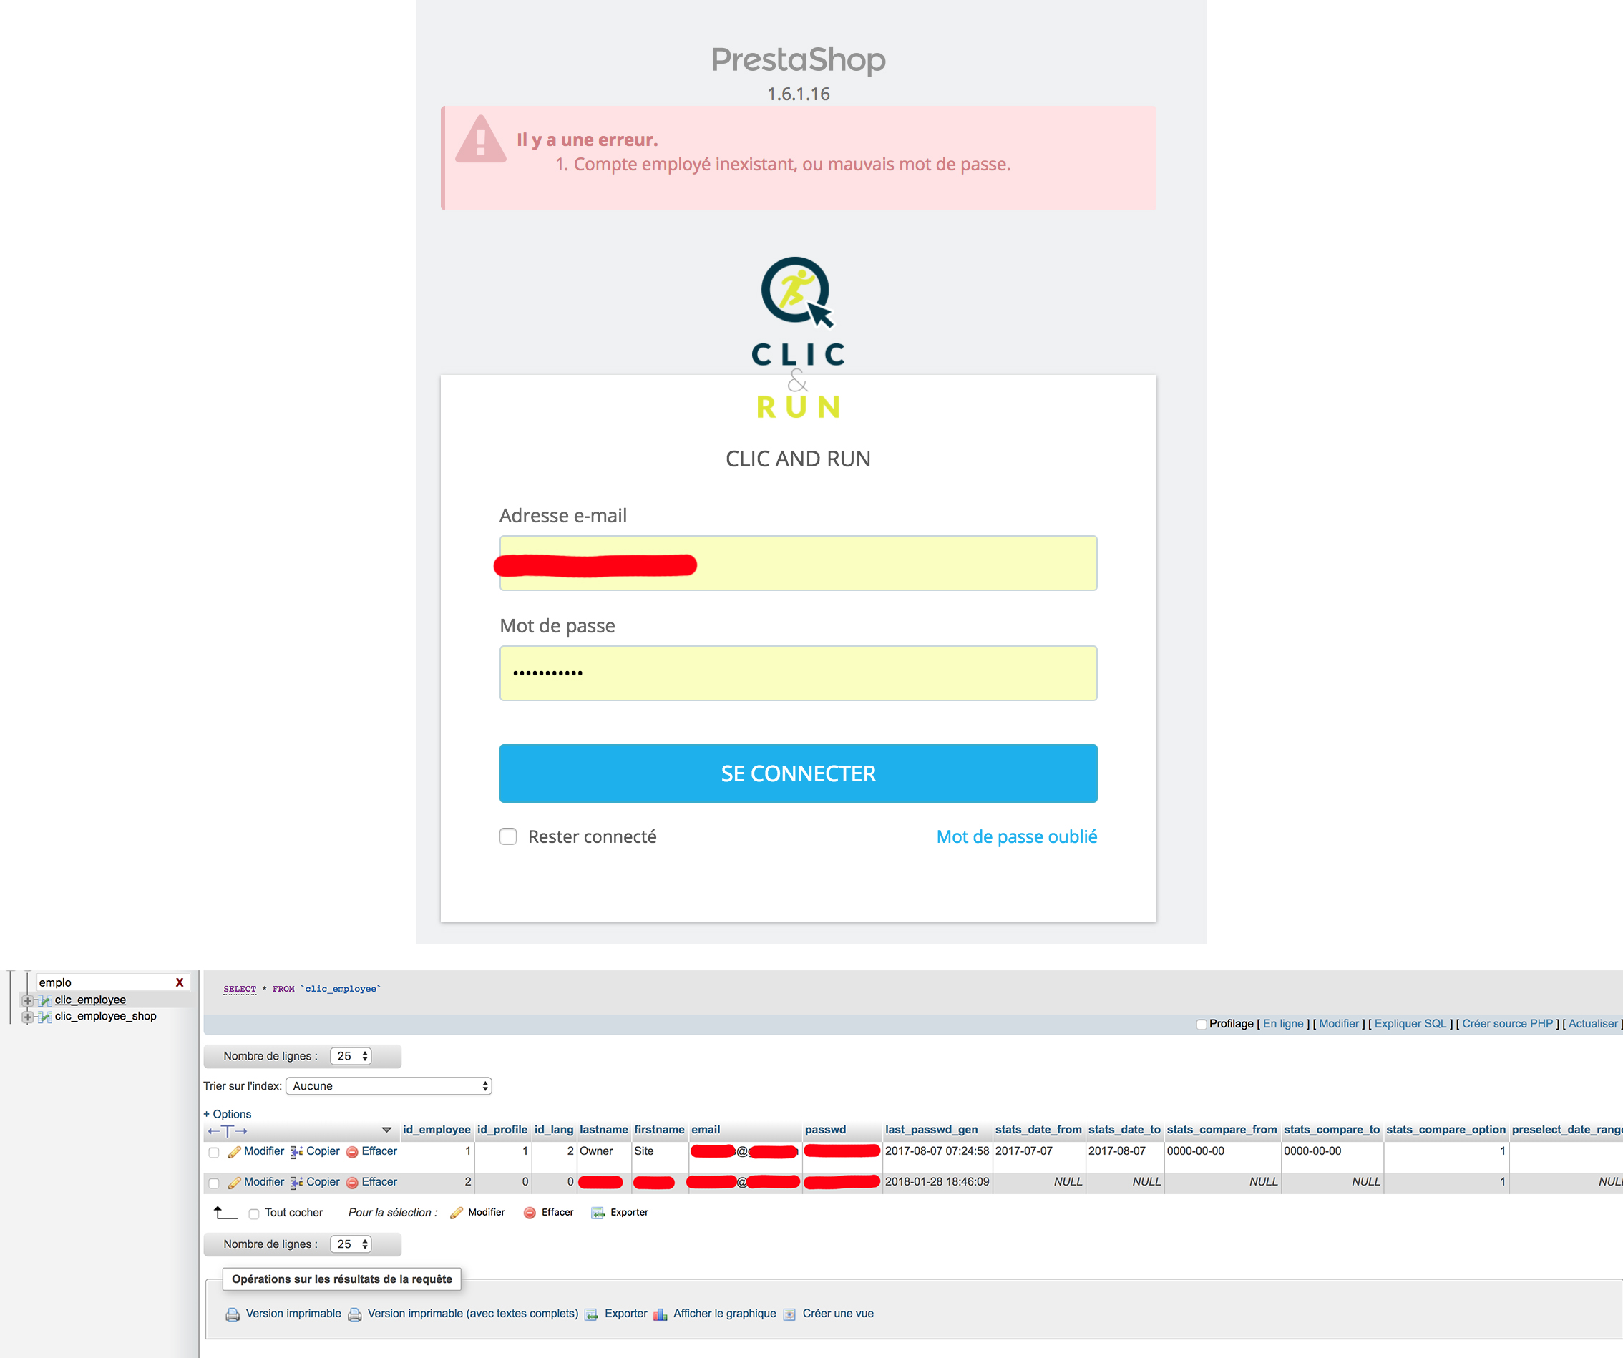Viewport: 1623px width, 1358px height.
Task: Open the Trier sur l'index dropdown
Action: [389, 1086]
